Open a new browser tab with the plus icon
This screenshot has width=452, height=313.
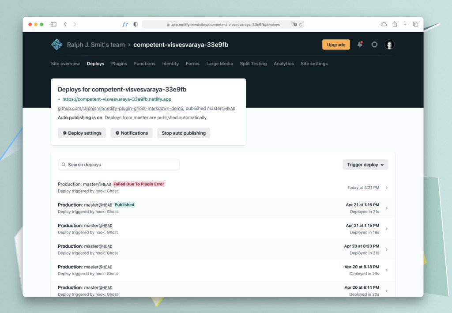(x=405, y=24)
